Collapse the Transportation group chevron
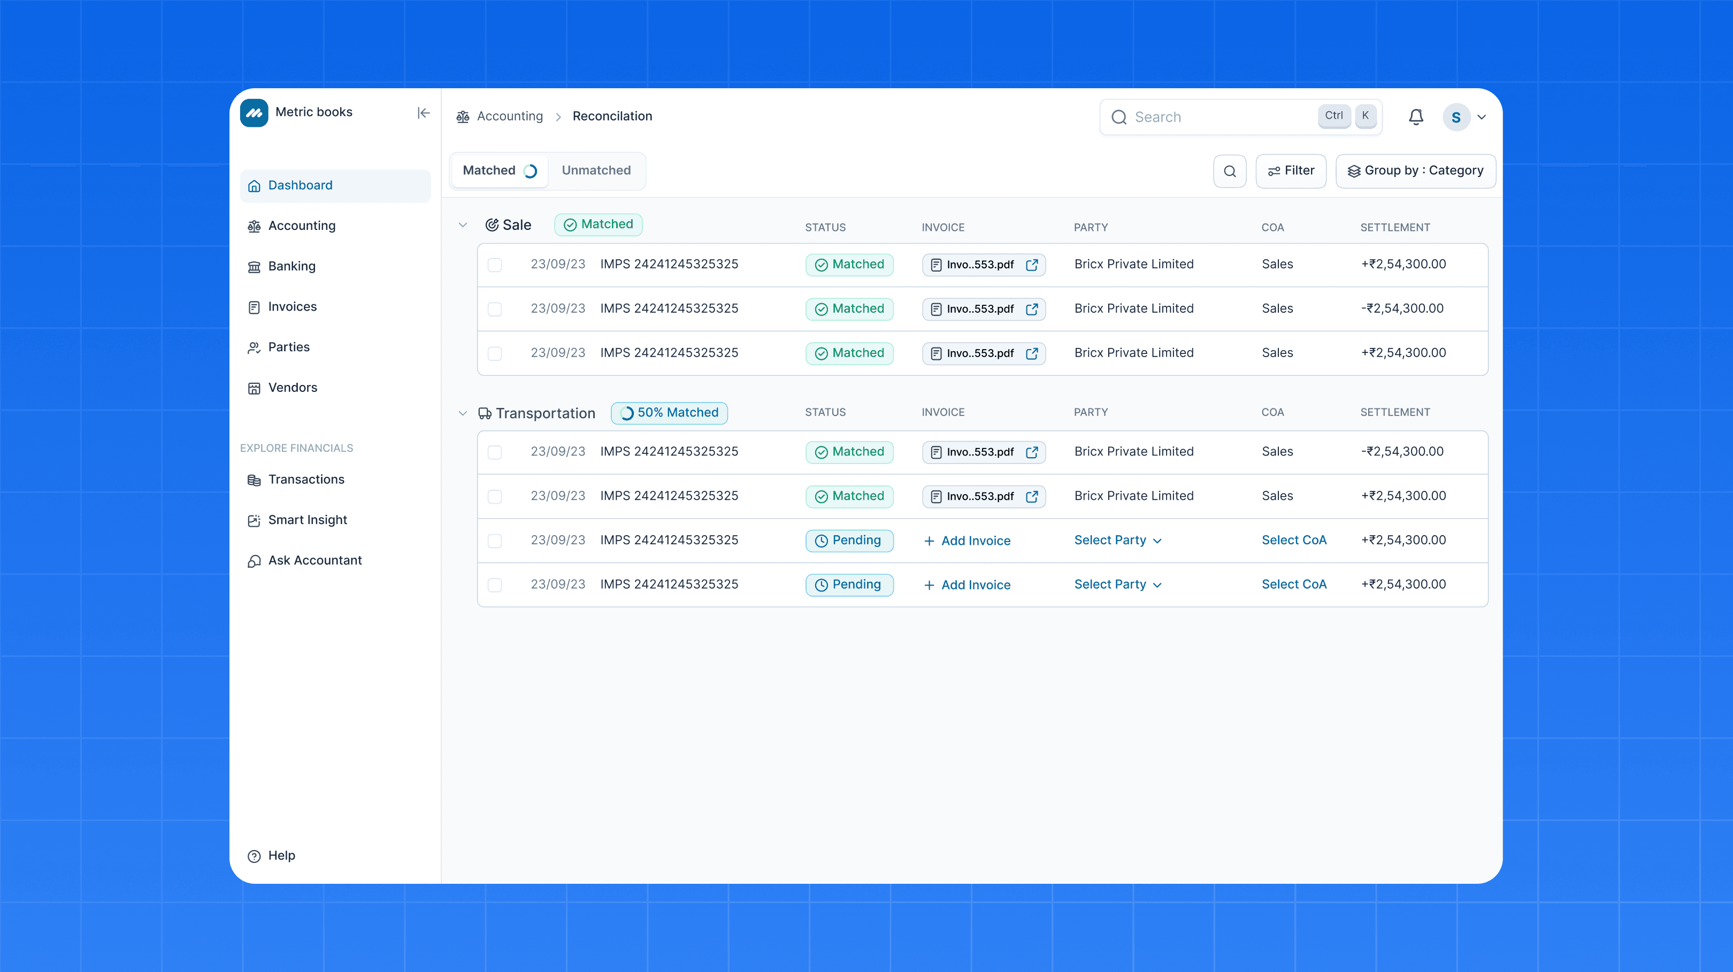Viewport: 1733px width, 972px height. pyautogui.click(x=463, y=413)
